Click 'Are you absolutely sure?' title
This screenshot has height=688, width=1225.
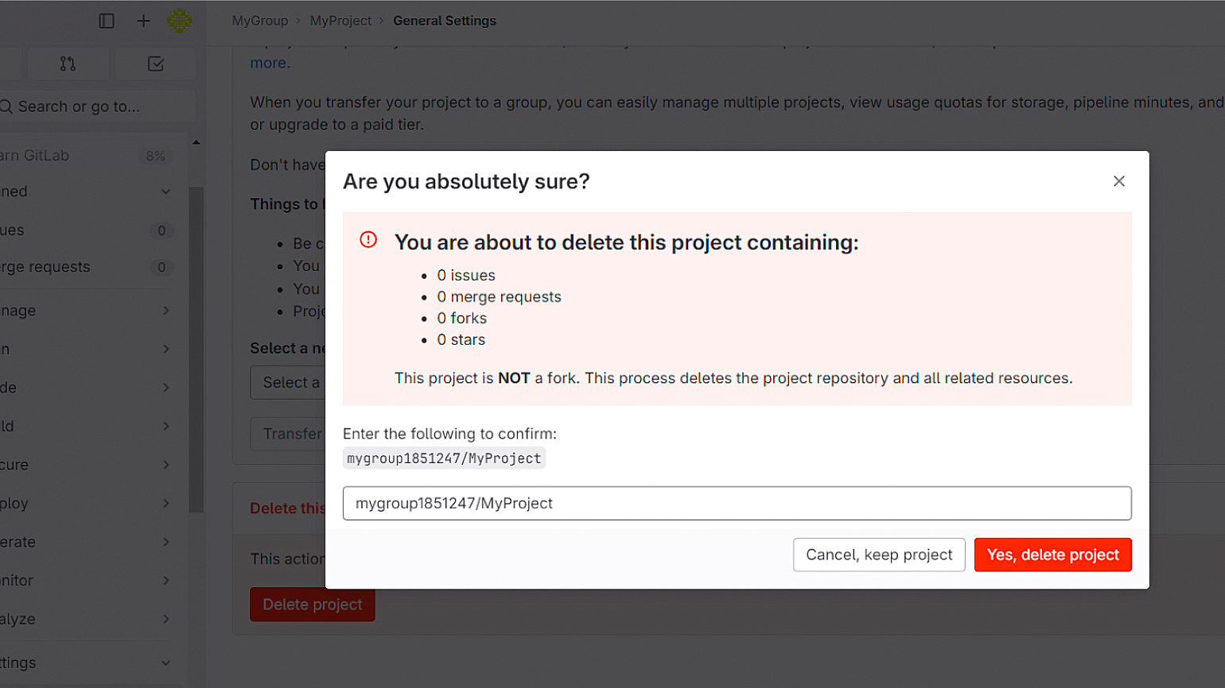(466, 181)
